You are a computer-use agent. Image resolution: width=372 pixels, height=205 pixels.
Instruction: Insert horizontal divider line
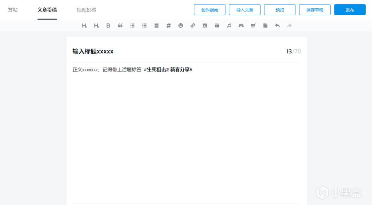156,25
